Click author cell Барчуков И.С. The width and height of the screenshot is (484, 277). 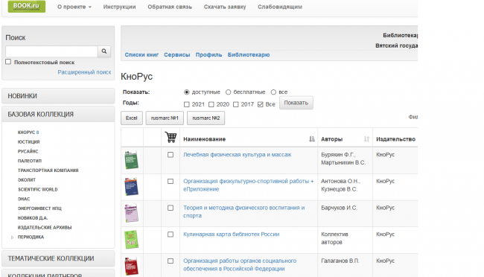tap(339, 208)
